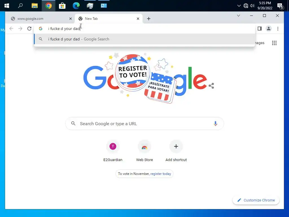The height and width of the screenshot is (217, 289).
Task: Click the magnifier icon in the search box
Action: click(73, 123)
